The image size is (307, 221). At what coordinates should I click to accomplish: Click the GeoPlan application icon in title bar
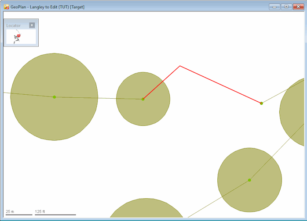[x=7, y=7]
